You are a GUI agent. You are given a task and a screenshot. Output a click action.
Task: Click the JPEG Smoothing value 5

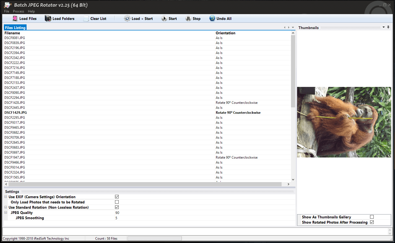[x=116, y=218]
